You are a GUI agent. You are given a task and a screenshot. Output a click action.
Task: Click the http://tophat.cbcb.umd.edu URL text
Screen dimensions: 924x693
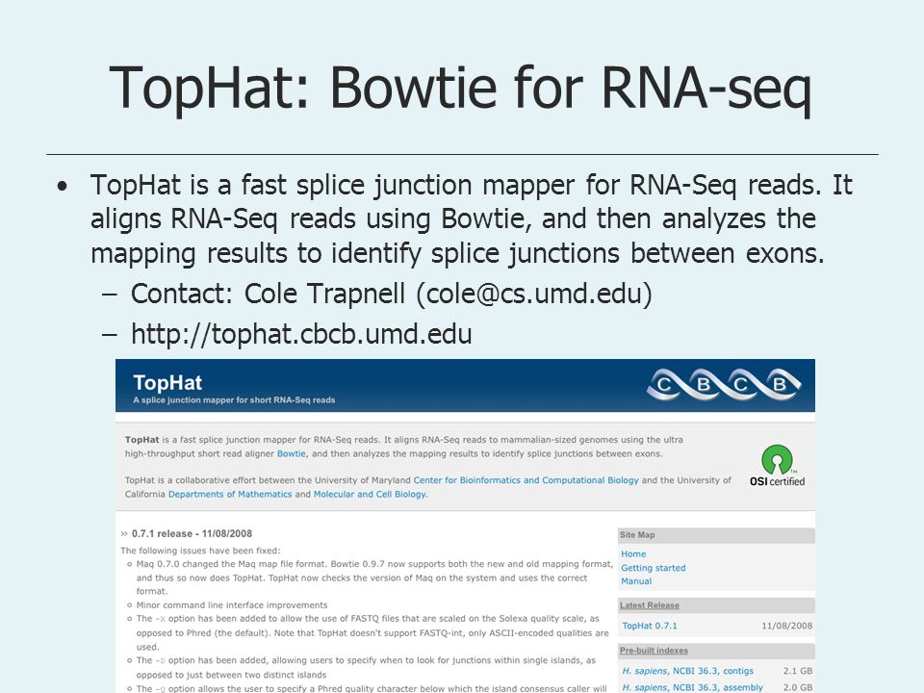(301, 334)
